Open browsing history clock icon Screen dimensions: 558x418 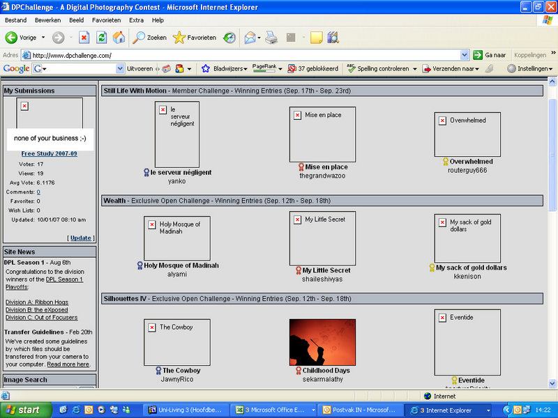pos(229,38)
